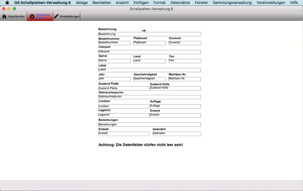Open the Apple menu
Screen dimensions: 303x191
pyautogui.click(x=7, y=3)
